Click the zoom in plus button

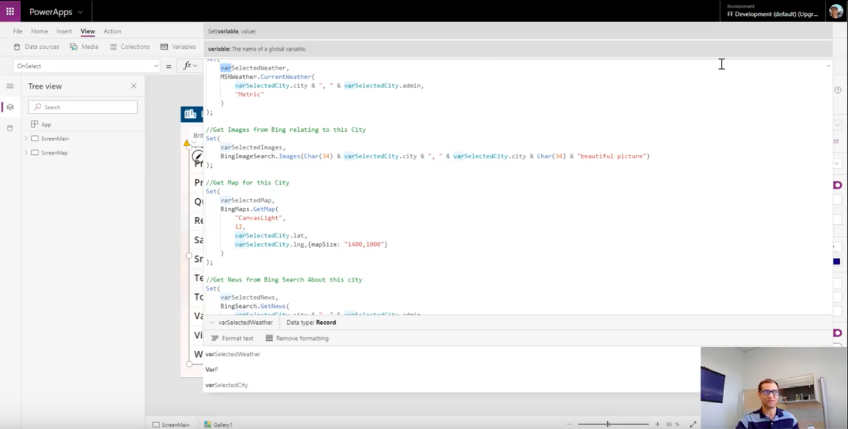pyautogui.click(x=658, y=424)
